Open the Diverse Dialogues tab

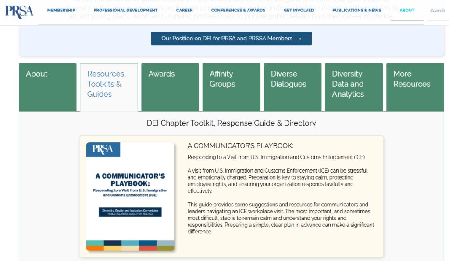292,87
